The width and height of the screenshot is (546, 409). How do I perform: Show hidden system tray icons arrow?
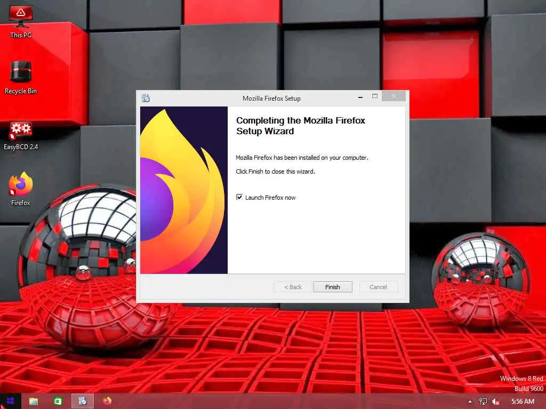[x=470, y=402]
